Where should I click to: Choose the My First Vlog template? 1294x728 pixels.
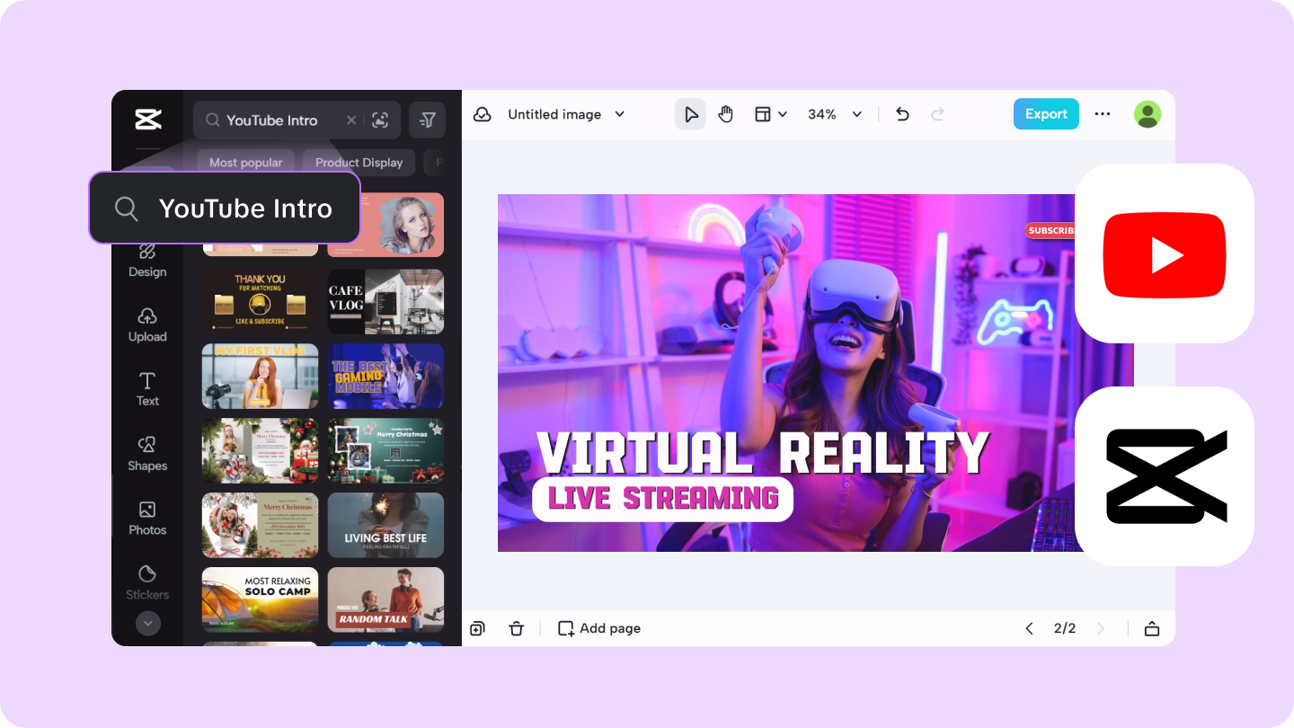(x=260, y=377)
